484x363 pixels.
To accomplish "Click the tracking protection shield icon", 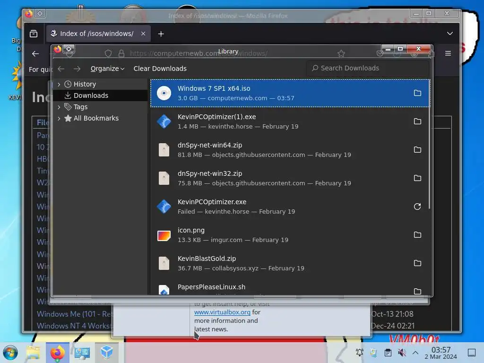I will [x=108, y=53].
